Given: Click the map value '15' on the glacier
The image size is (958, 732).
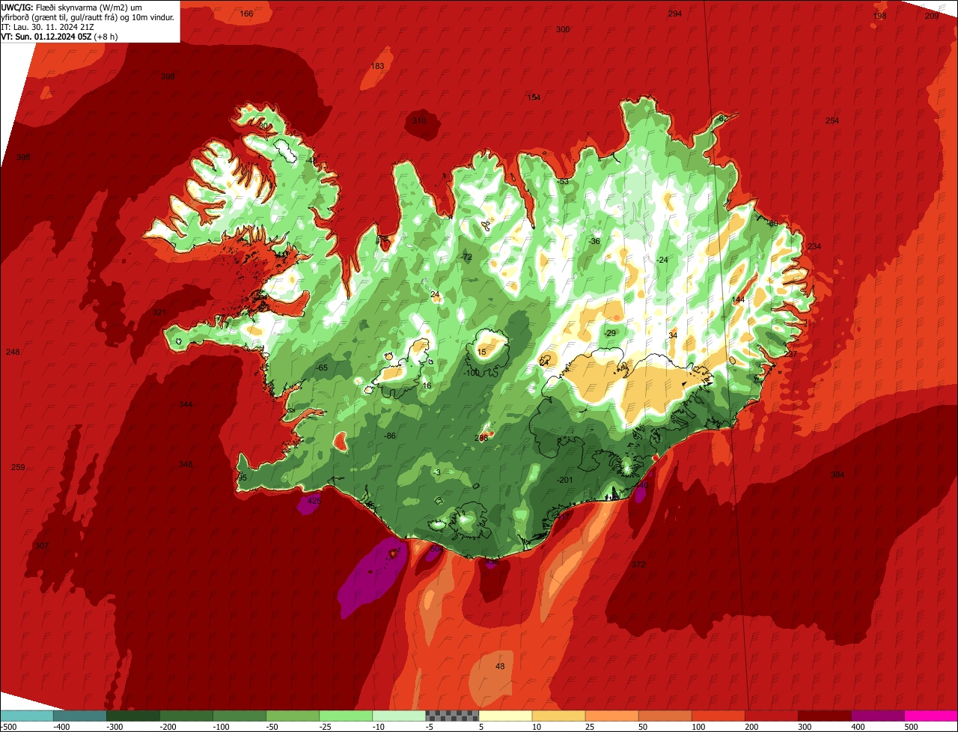Looking at the screenshot, I should coord(481,352).
